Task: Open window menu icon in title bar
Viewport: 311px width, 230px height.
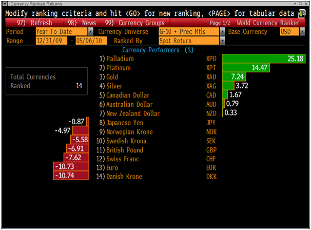Action: (5, 4)
